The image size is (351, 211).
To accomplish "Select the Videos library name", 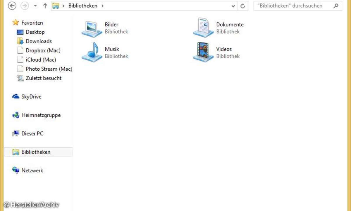I will [x=224, y=49].
